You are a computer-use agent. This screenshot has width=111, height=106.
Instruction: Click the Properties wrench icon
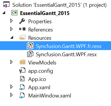click(x=22, y=21)
